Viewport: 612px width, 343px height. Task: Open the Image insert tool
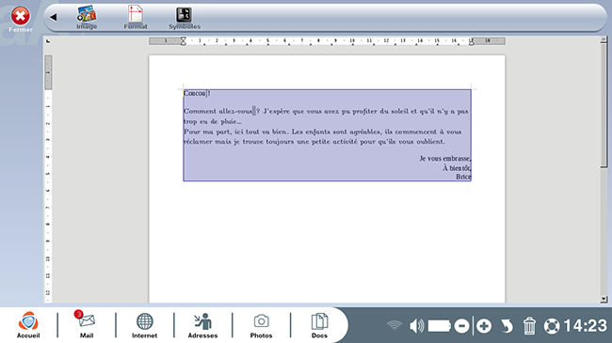pyautogui.click(x=87, y=18)
